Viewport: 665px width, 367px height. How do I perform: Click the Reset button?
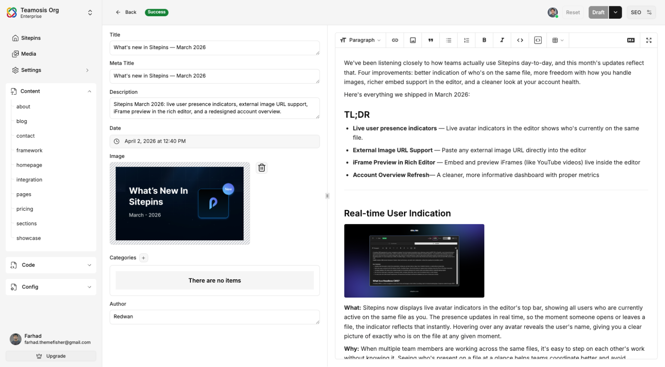pyautogui.click(x=573, y=12)
